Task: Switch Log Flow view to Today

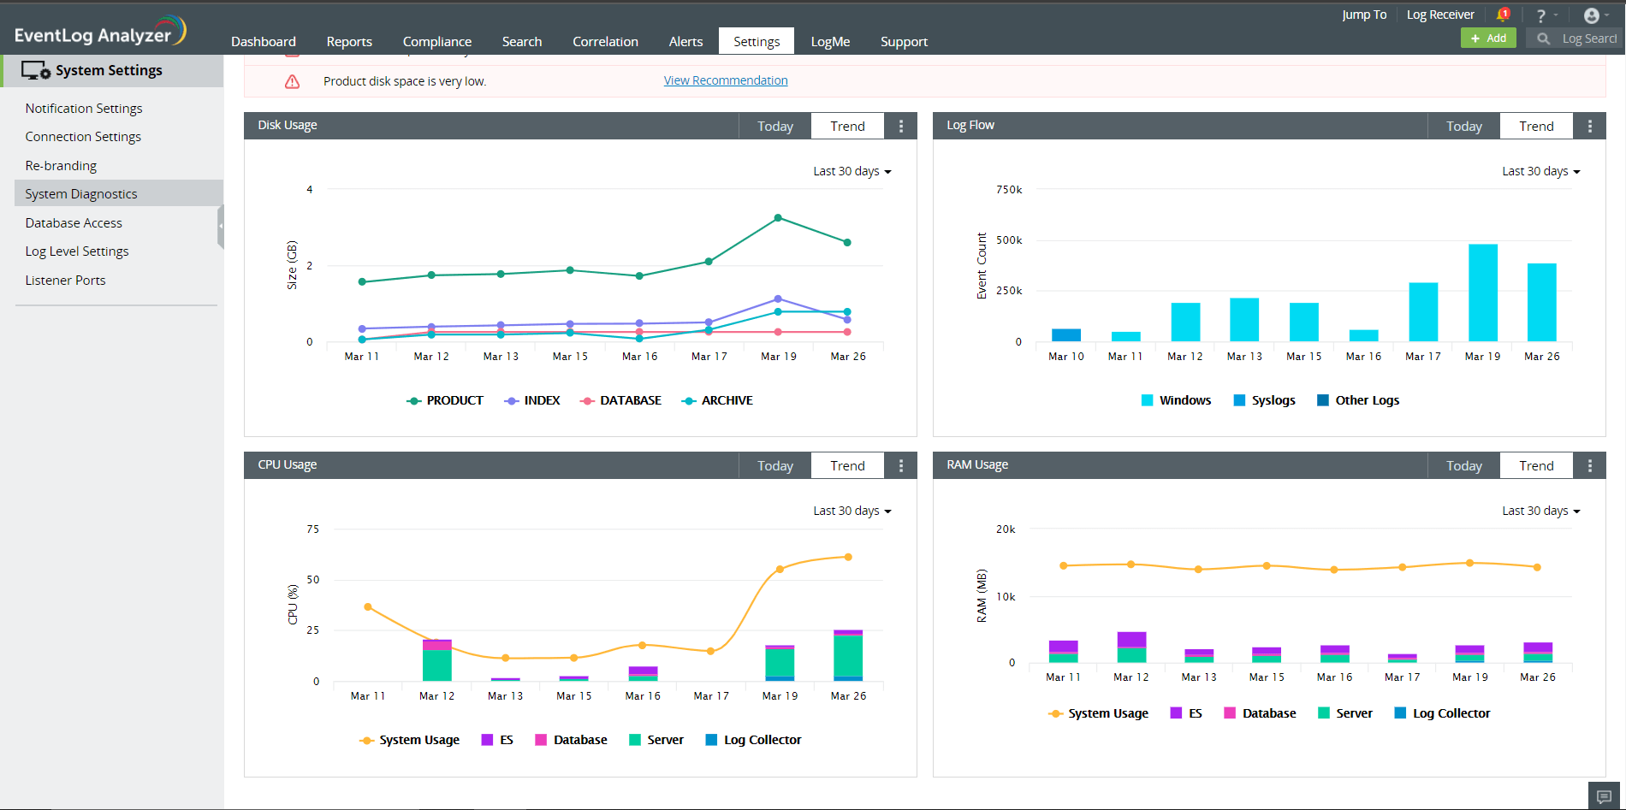Action: (x=1463, y=127)
